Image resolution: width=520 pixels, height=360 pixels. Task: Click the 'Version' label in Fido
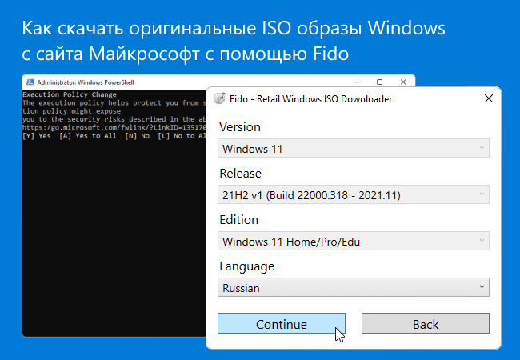240,127
